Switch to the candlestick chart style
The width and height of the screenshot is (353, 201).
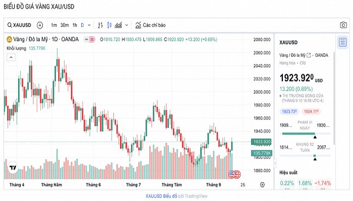click(x=109, y=25)
